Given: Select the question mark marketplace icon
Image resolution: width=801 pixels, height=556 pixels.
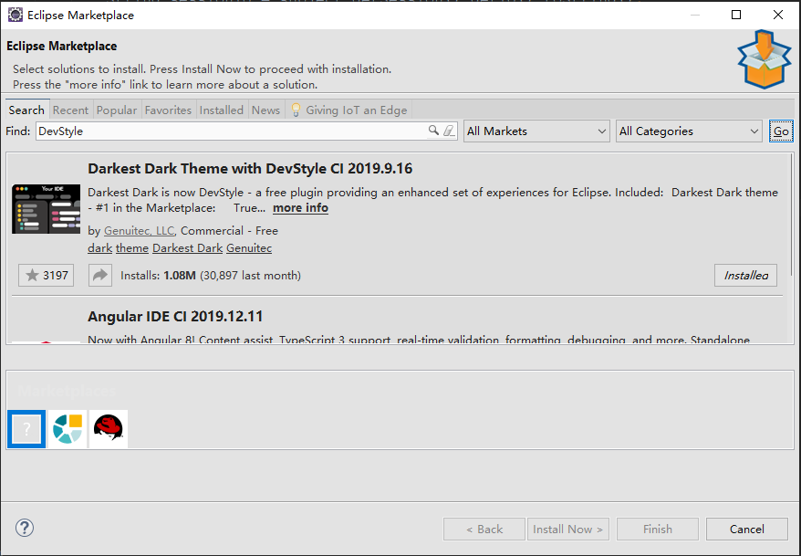Looking at the screenshot, I should (26, 428).
